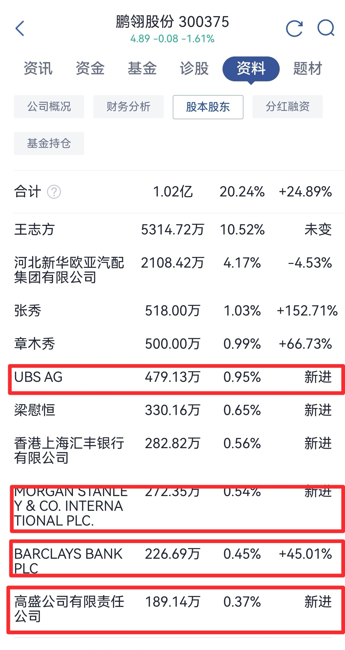Switch to the 资金 tab
Viewport: 345px width, 650px height.
click(90, 69)
